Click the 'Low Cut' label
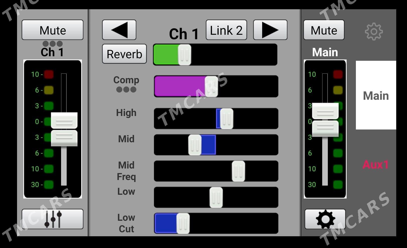 (x=126, y=223)
